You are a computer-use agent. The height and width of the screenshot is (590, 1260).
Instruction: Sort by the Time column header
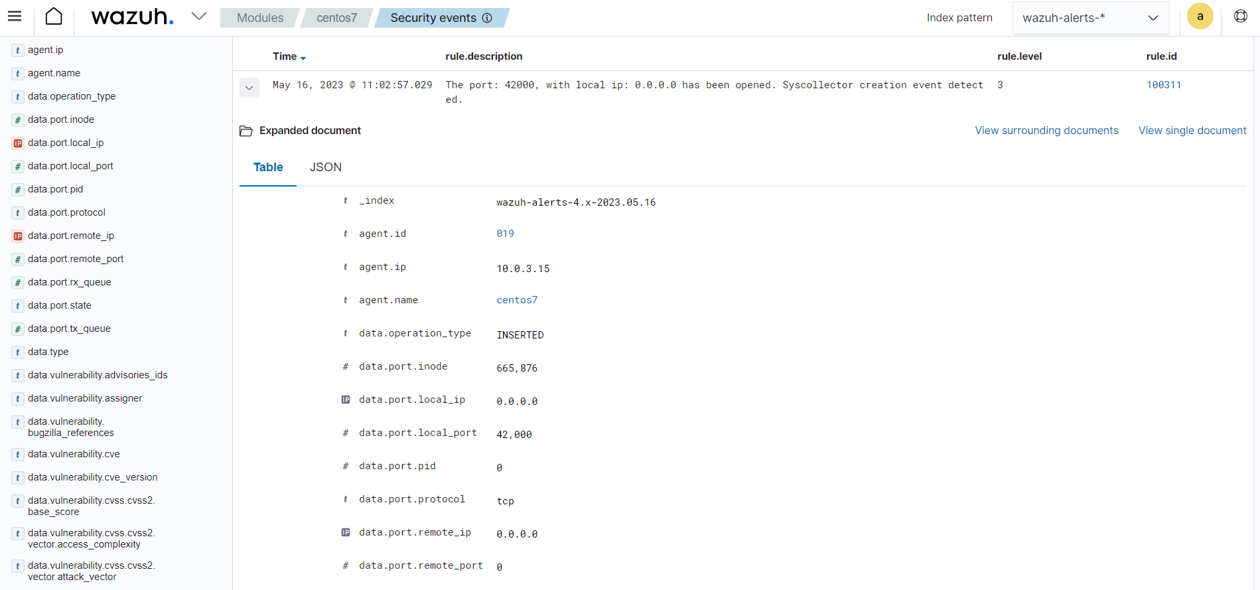coord(289,56)
